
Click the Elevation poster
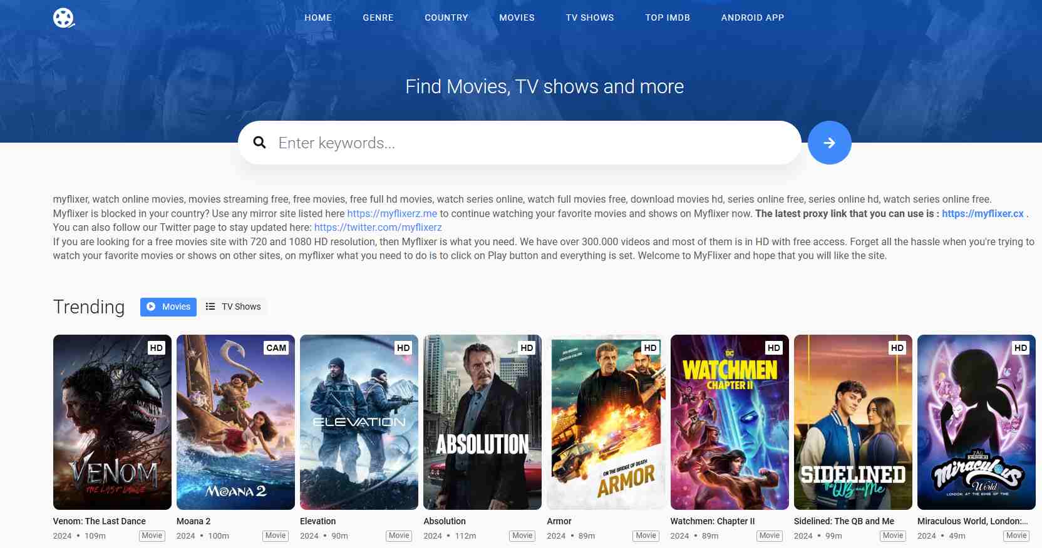tap(359, 422)
